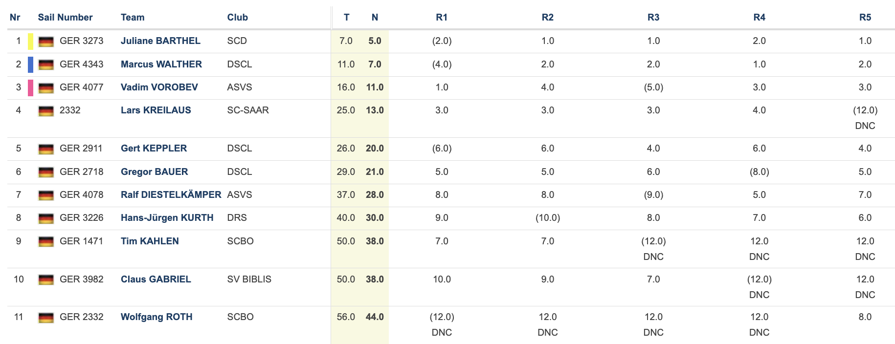895x344 pixels.
Task: Click the blue position marker in row 2
Action: point(30,64)
